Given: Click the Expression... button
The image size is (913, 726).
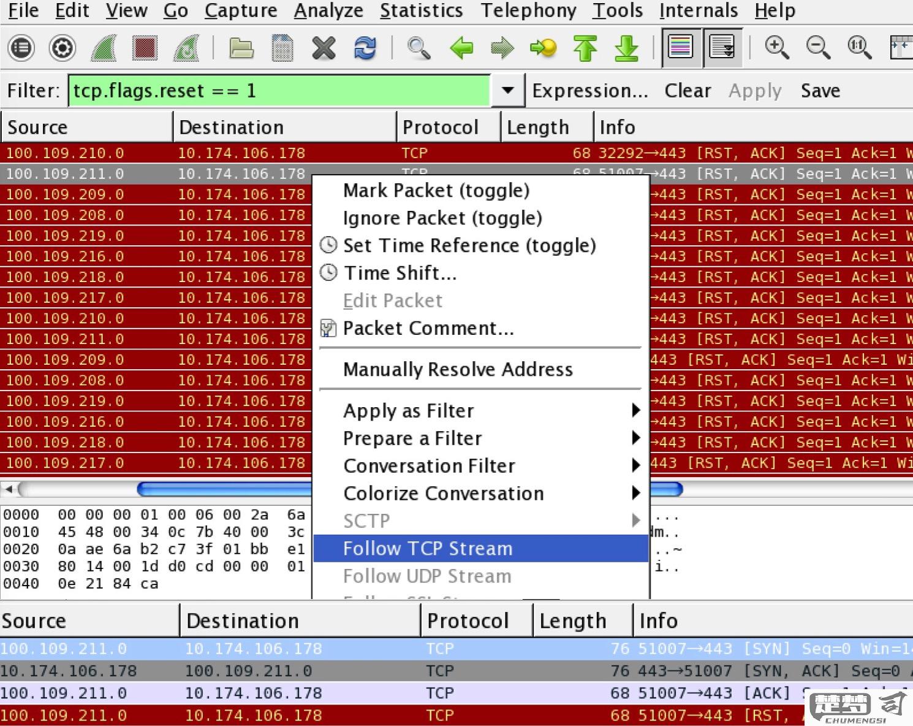Looking at the screenshot, I should [590, 91].
